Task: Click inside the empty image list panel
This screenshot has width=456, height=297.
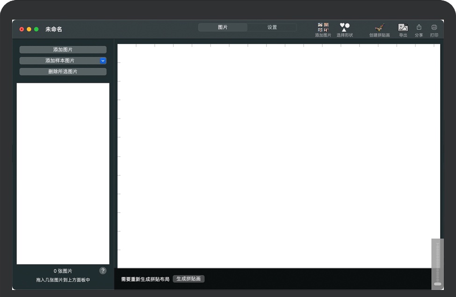Action: click(63, 173)
